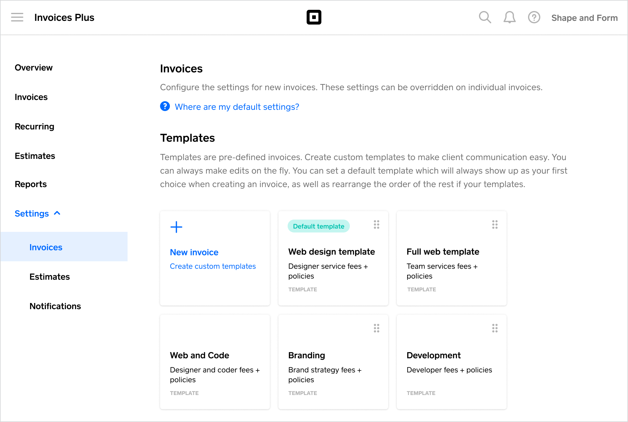Open help via the question mark icon

pos(534,17)
